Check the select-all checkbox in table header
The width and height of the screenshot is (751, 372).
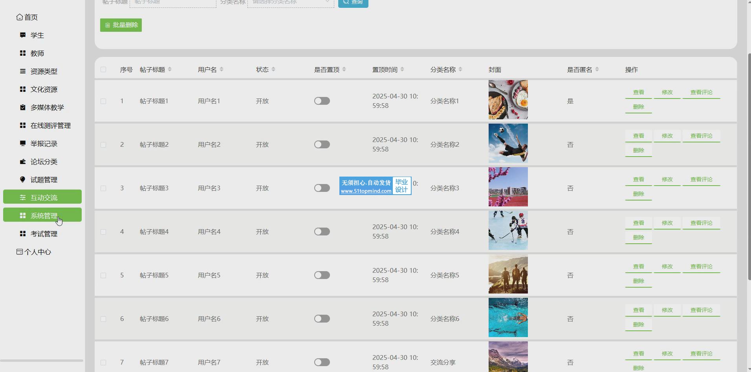tap(103, 69)
